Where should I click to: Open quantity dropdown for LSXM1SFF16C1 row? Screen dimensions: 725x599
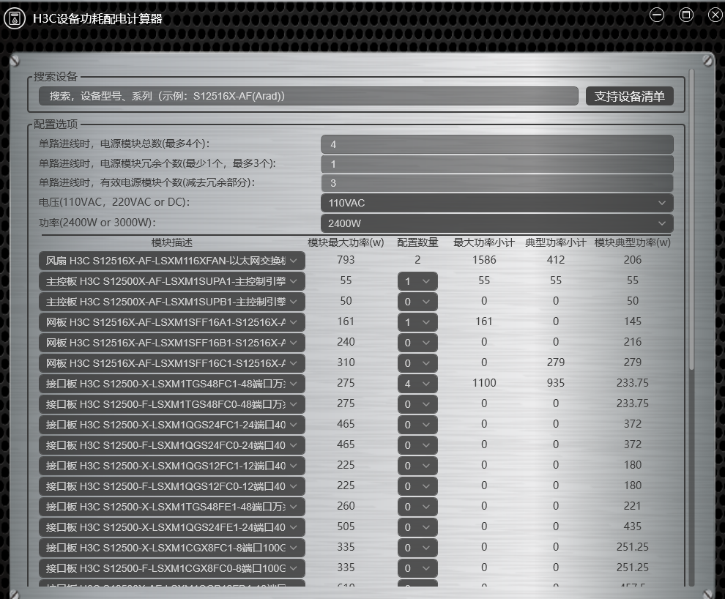[417, 363]
